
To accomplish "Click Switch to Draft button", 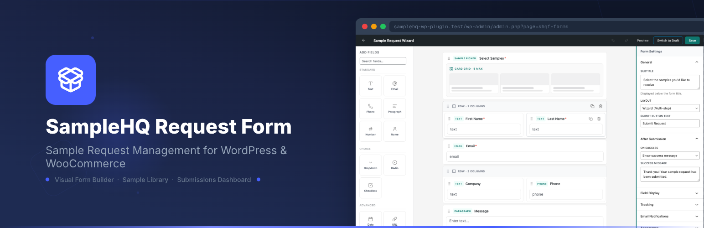I will tap(668, 41).
